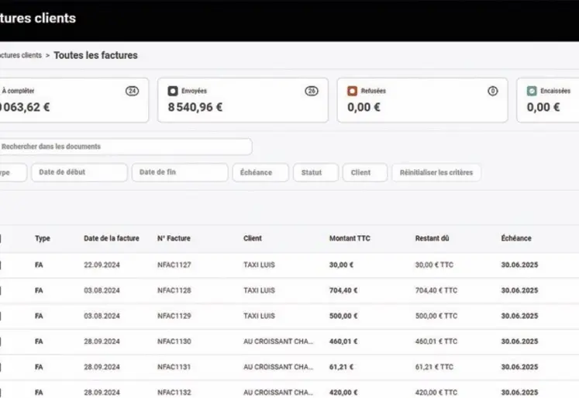Open invoice NFAC1129

tap(174, 316)
